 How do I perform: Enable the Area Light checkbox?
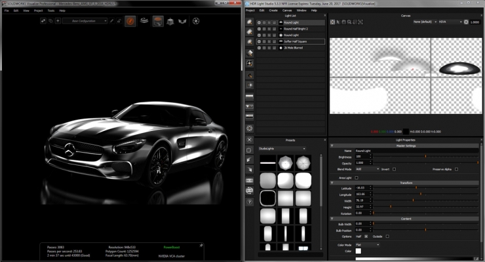click(x=357, y=178)
